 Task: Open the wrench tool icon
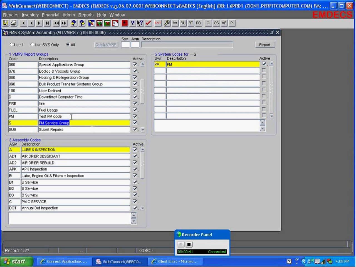167,23
